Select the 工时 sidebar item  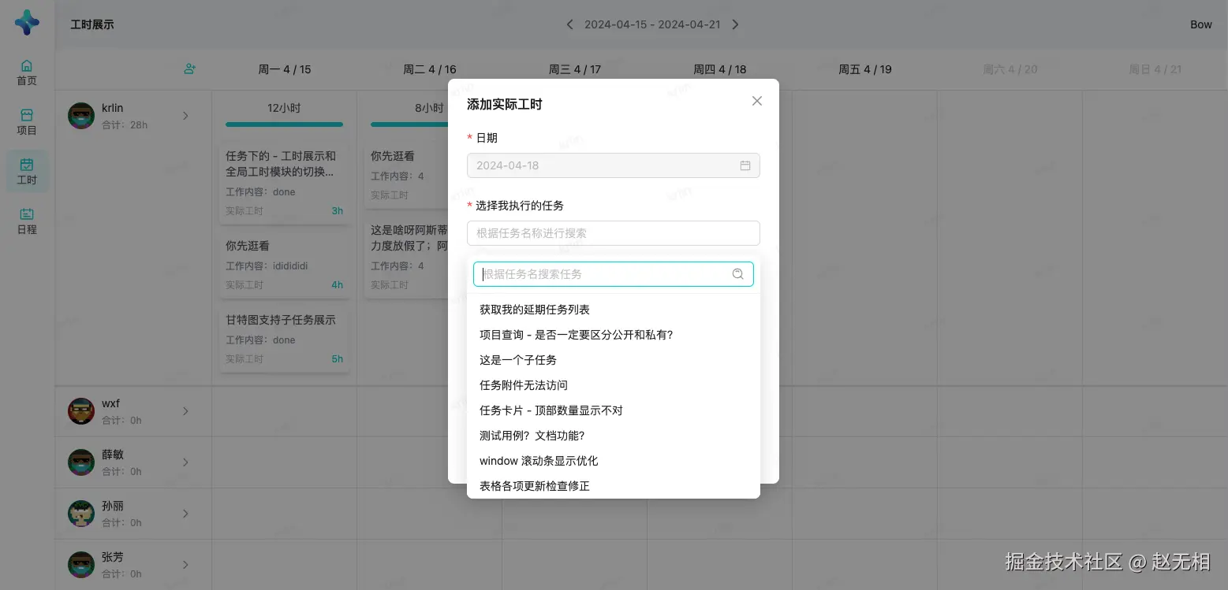(27, 172)
